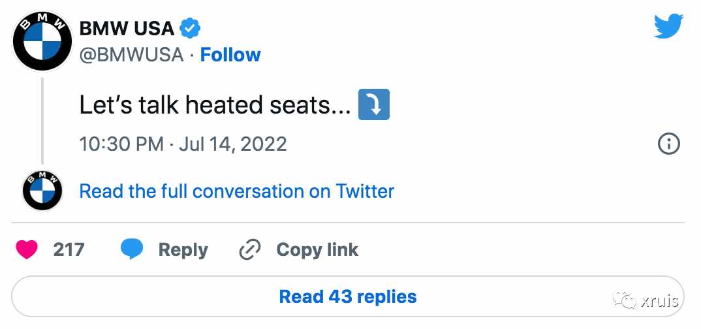Viewport: 701px width, 329px height.
Task: Click the reply speech bubble icon
Action: click(132, 249)
